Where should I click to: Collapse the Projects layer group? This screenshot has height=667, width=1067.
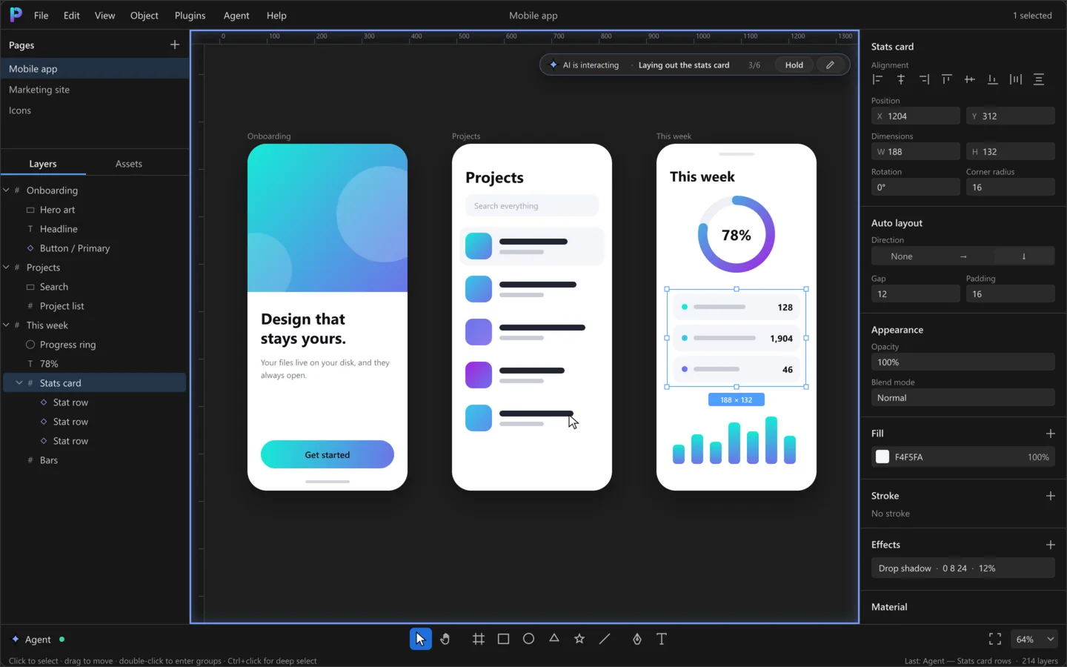[x=7, y=268]
